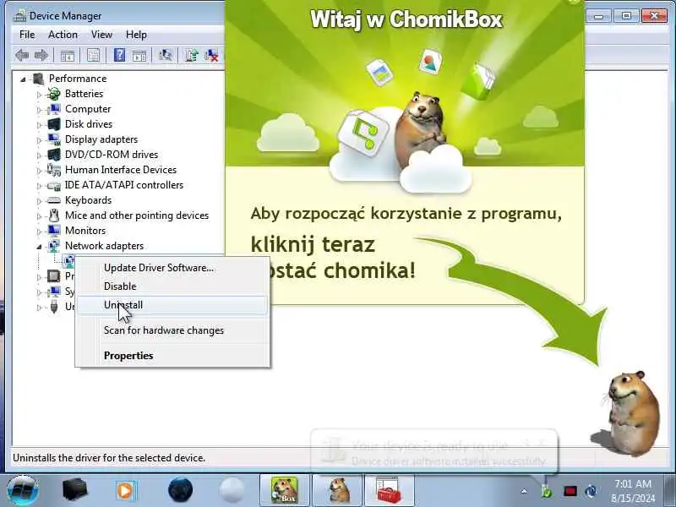
Task: Click the Forward arrow in Device Manager toolbar
Action: (41, 55)
